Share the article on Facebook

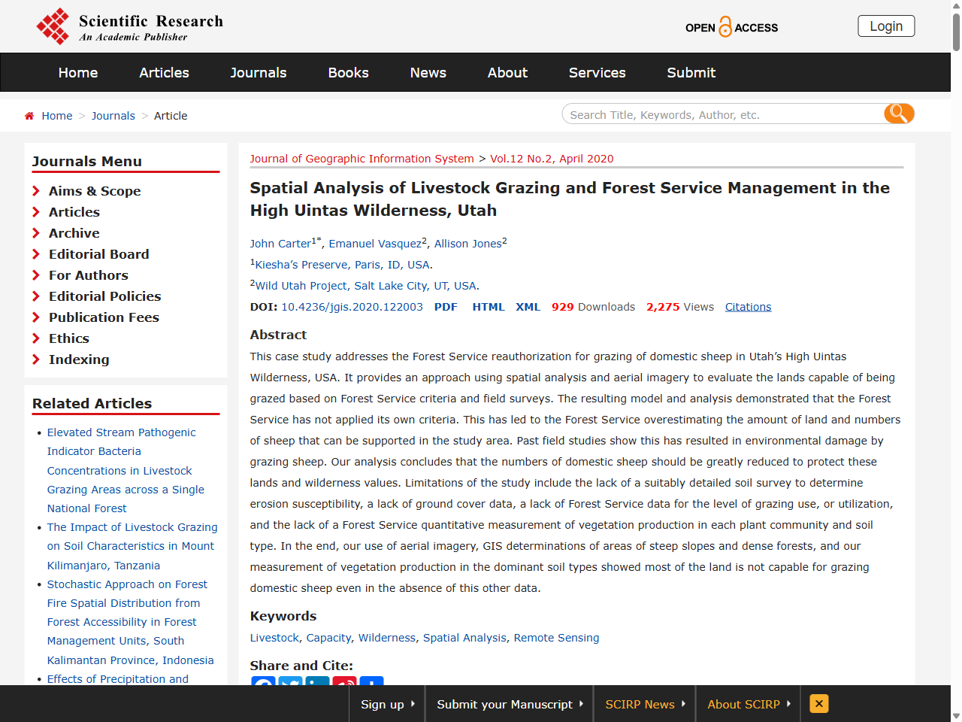tap(263, 685)
